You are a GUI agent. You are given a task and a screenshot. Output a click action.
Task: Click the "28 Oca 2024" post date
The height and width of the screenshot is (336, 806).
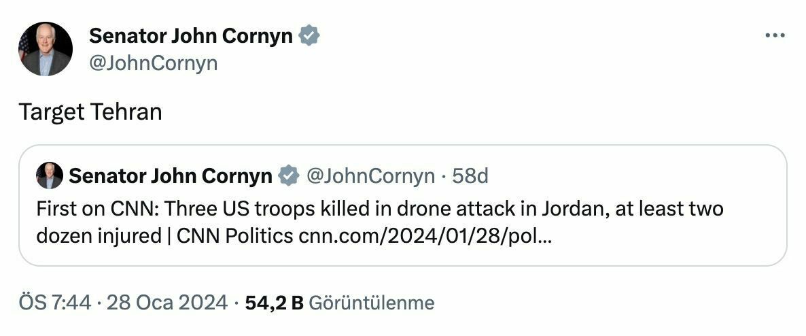click(x=167, y=303)
